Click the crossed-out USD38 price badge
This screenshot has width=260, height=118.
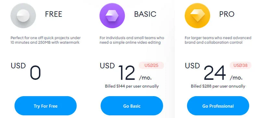click(x=240, y=65)
